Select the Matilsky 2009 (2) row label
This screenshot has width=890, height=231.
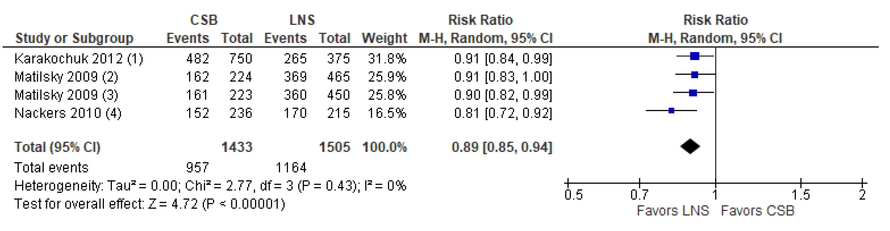tap(66, 77)
